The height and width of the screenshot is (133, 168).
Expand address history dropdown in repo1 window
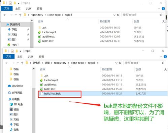(116, 63)
